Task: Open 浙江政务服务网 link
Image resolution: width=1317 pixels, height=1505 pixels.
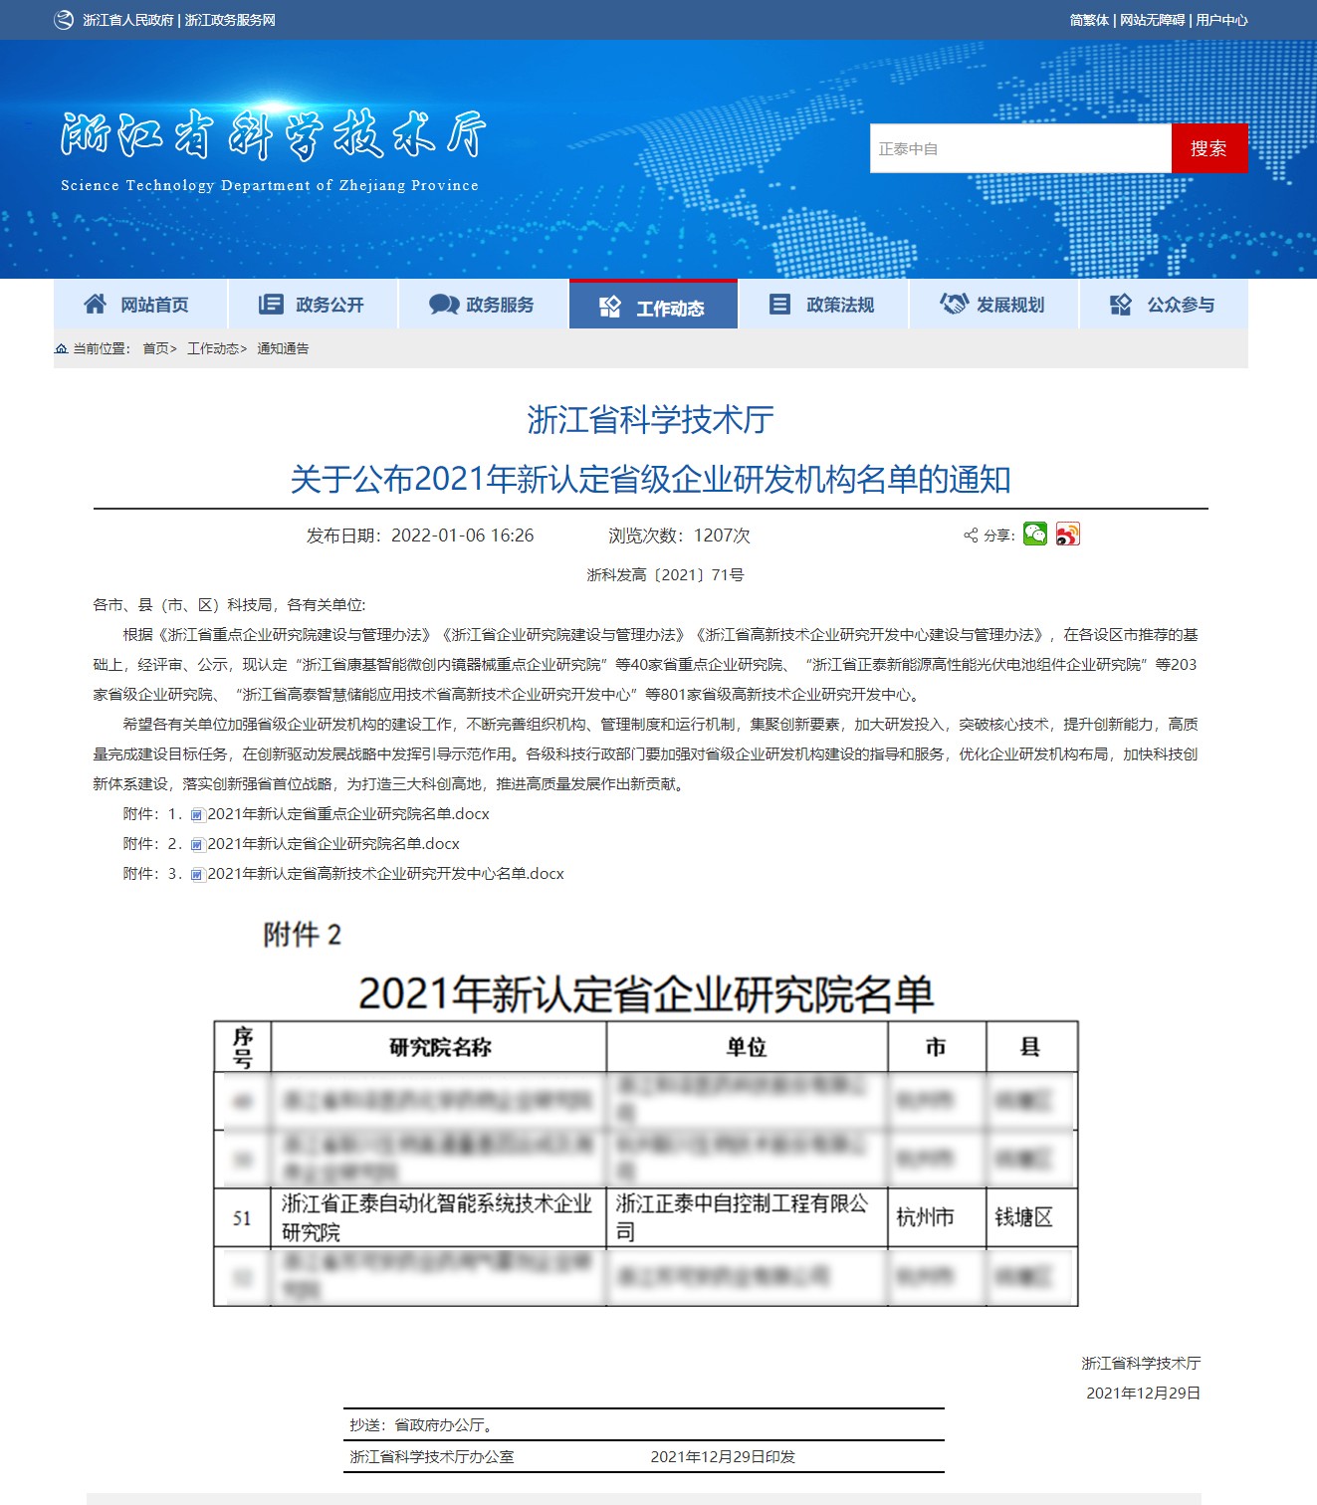Action: point(230,20)
